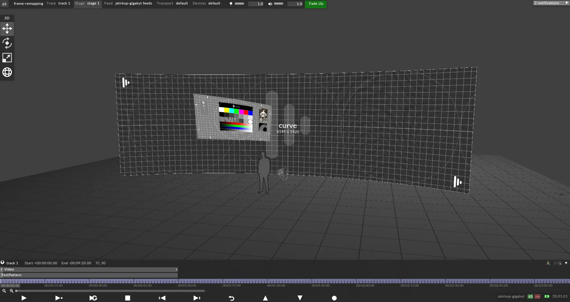Image resolution: width=570 pixels, height=302 pixels.
Task: Click the axes orientation gizmo above the timeline
Action: [x=548, y=263]
